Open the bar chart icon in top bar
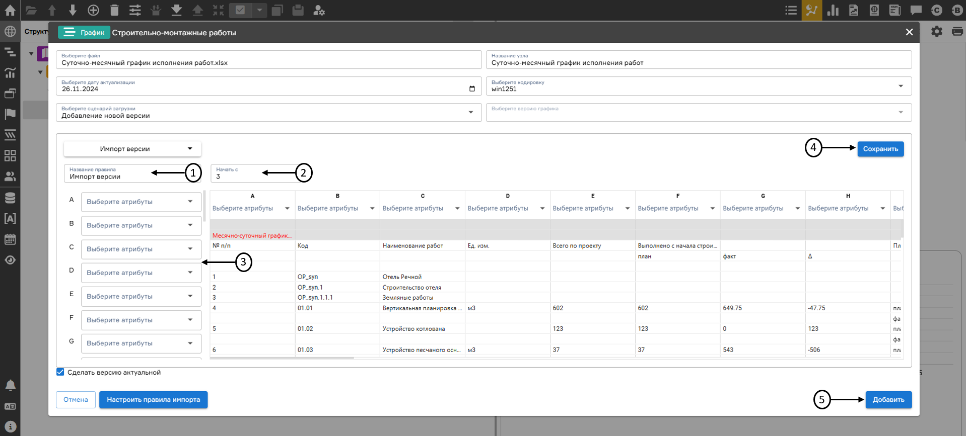 (833, 10)
